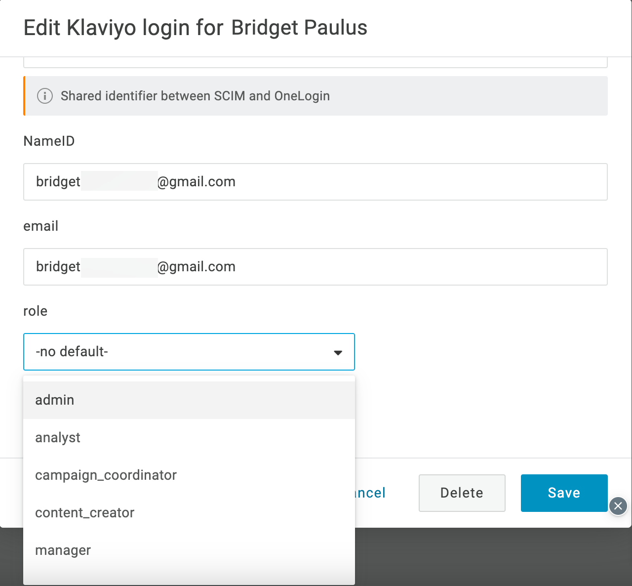Focus the NameID input field

tap(315, 182)
